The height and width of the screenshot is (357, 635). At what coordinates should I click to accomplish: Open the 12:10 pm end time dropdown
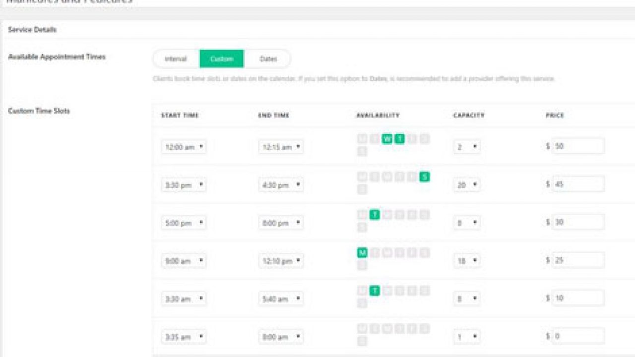[281, 261]
